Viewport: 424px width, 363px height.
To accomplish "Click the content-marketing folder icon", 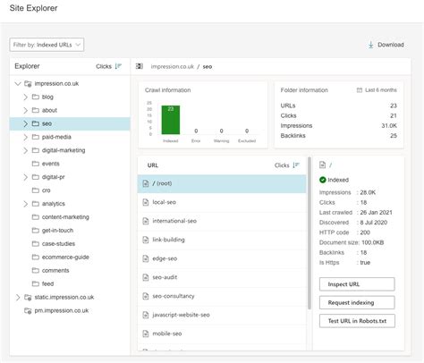I will (x=36, y=217).
